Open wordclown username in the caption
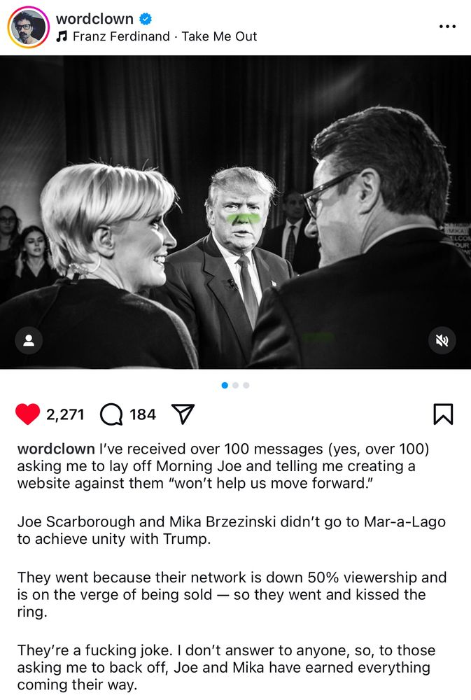 click(x=56, y=449)
